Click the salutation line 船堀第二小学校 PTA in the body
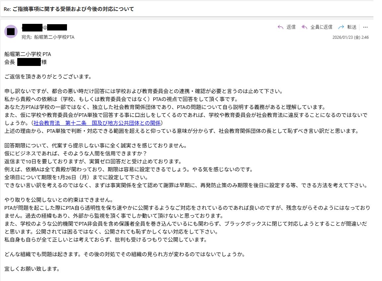382x281 pixels. tap(28, 54)
